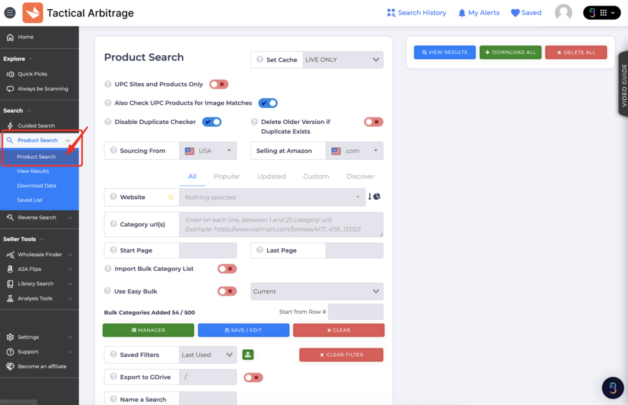Switch to the All tab

[192, 176]
